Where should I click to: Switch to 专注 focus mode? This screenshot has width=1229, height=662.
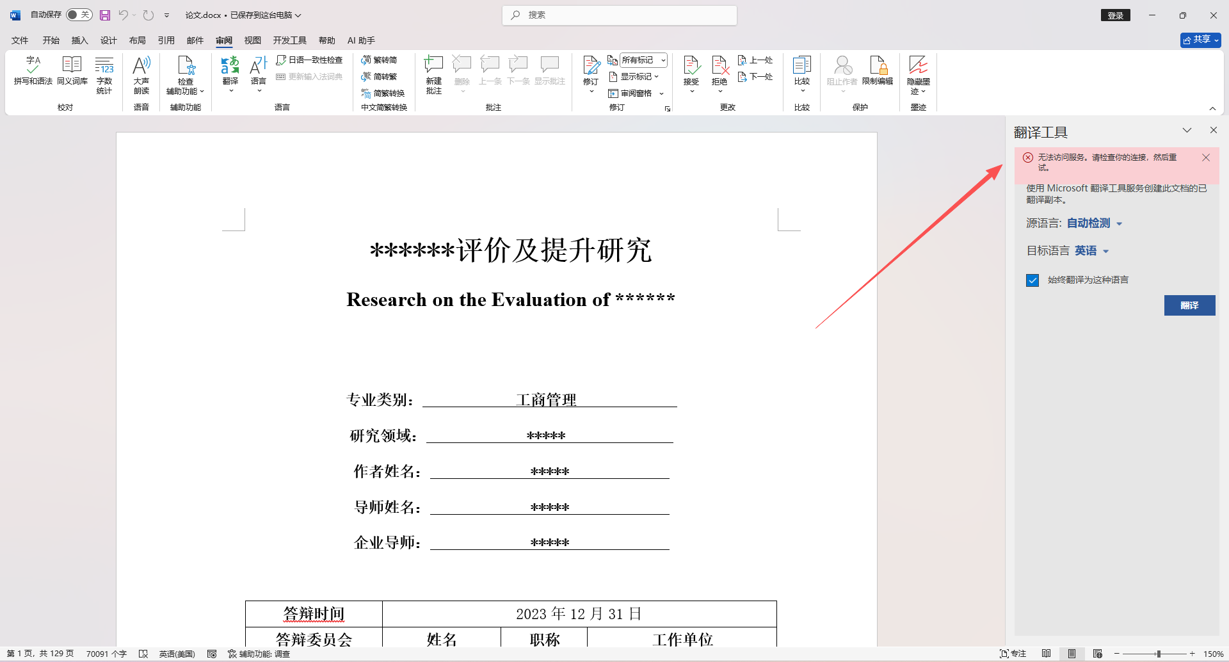point(1013,654)
